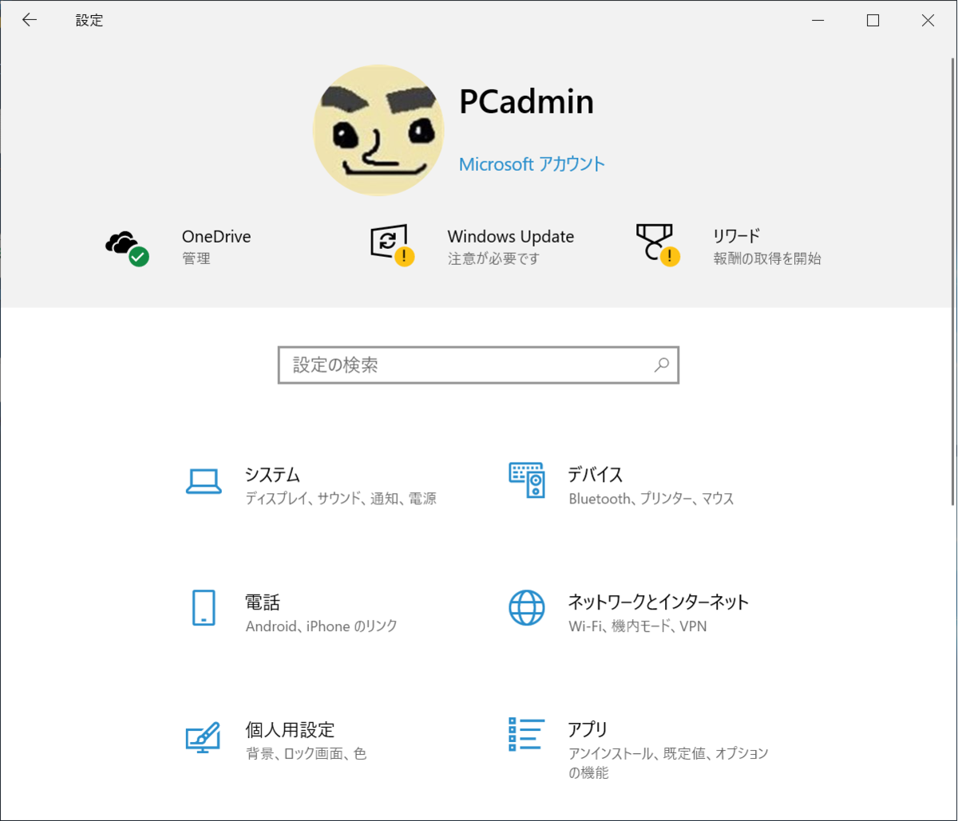
Task: Click the magnifier search icon
Action: pyautogui.click(x=661, y=365)
